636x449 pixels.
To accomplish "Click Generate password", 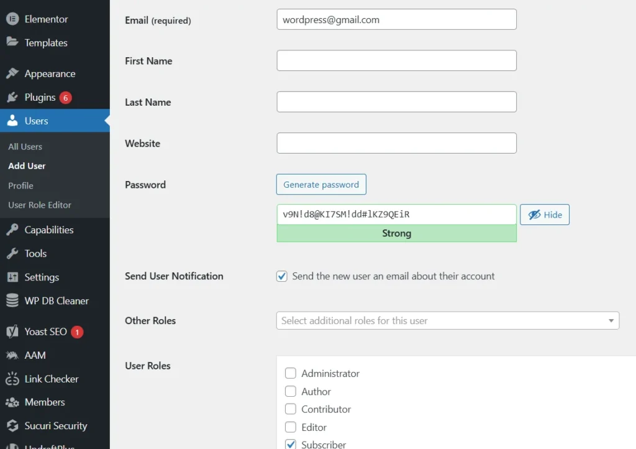I will pyautogui.click(x=321, y=184).
